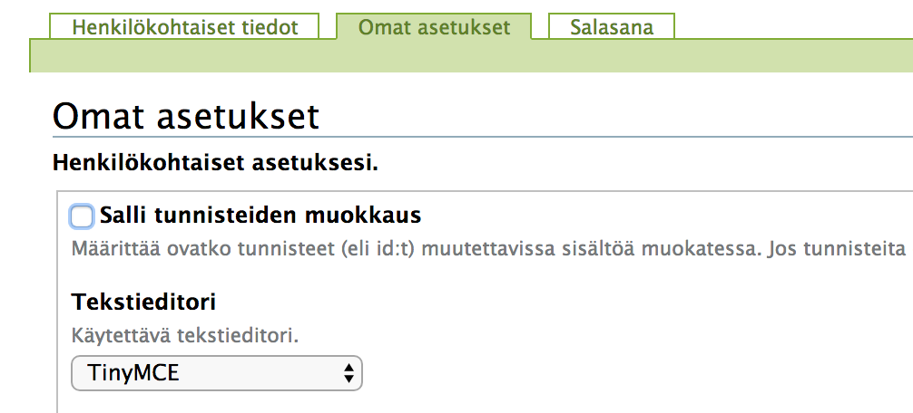Image resolution: width=913 pixels, height=413 pixels.
Task: Click the divider line under Omat asetukset heading
Action: [x=483, y=138]
